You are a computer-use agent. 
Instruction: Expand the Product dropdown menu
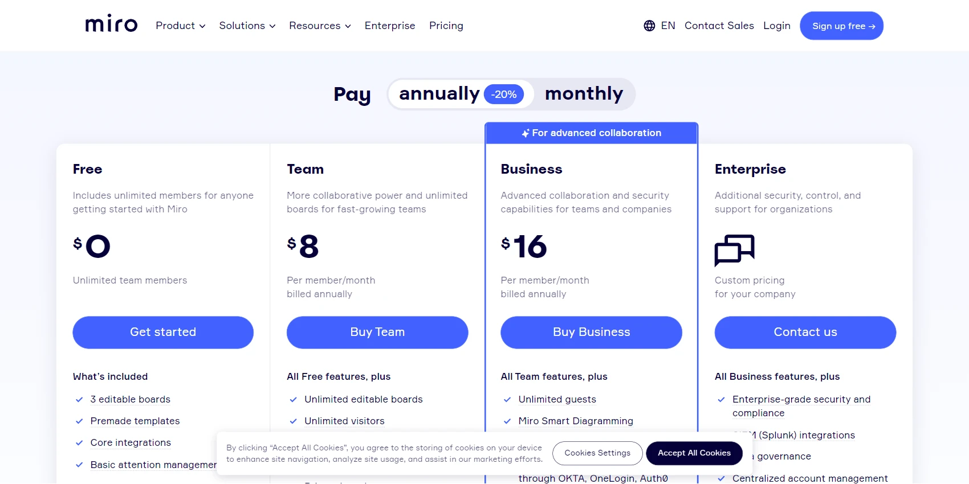pos(180,26)
